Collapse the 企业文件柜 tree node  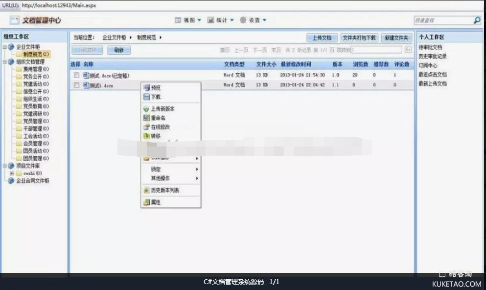[4, 47]
